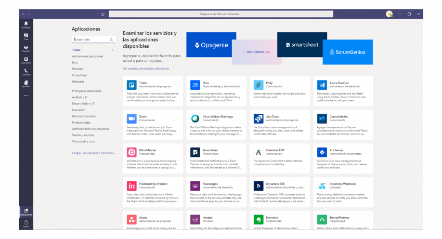
Task: Open the SurveyMonkey app icon
Action: (x=322, y=219)
